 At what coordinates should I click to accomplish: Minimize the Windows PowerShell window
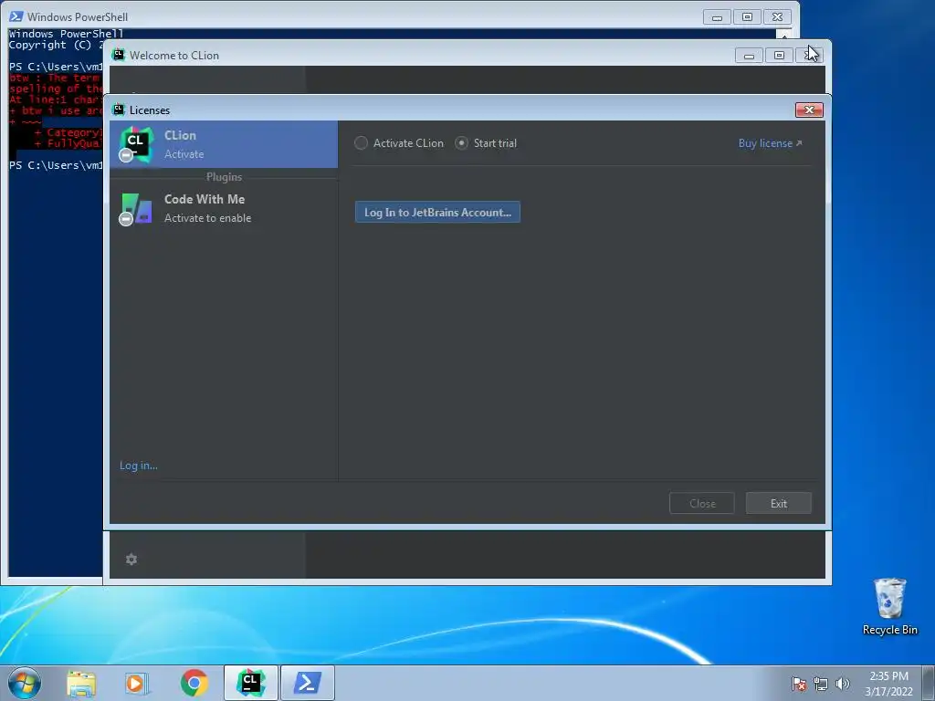pos(717,17)
